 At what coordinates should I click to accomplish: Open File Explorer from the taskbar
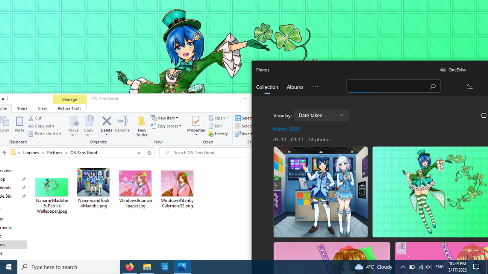(x=147, y=267)
